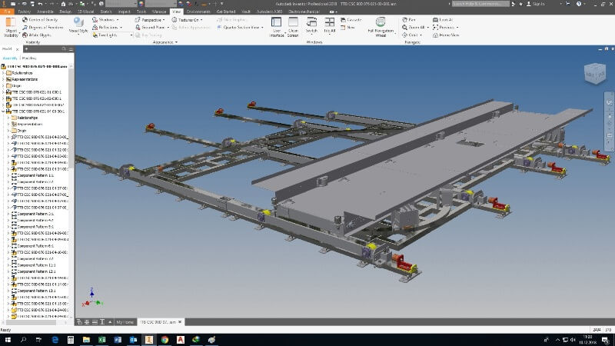Switch to the Tools ribbon tab
Screen dimensions: 615x346
pyautogui.click(x=141, y=12)
